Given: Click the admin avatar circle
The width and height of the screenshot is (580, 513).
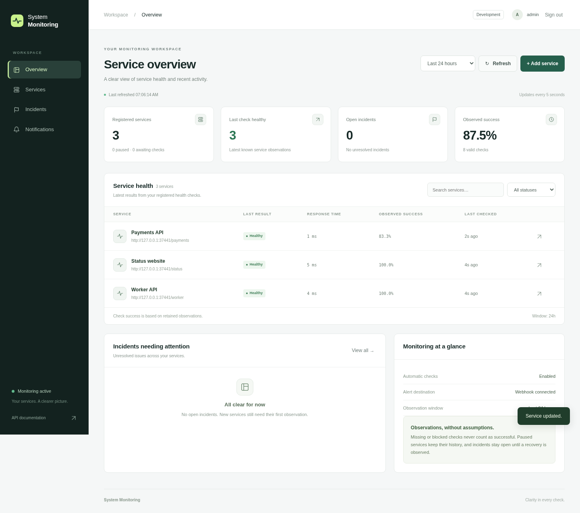Looking at the screenshot, I should 517,15.
